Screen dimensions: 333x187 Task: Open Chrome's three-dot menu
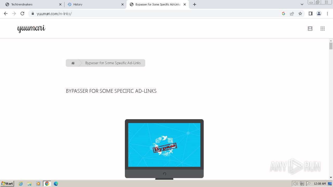pyautogui.click(x=328, y=14)
